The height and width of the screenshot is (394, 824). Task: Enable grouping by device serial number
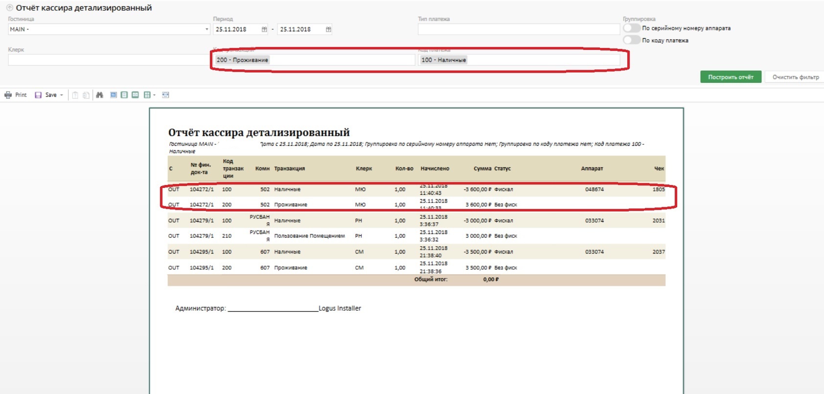(x=631, y=28)
